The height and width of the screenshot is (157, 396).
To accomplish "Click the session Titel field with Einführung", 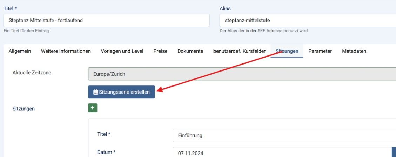I will (284, 135).
